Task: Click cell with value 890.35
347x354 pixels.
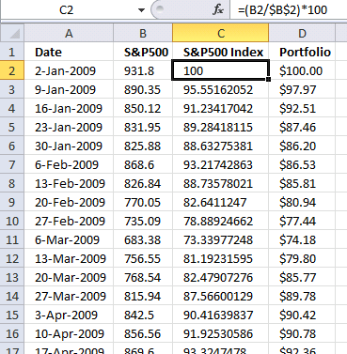Action: pyautogui.click(x=143, y=89)
